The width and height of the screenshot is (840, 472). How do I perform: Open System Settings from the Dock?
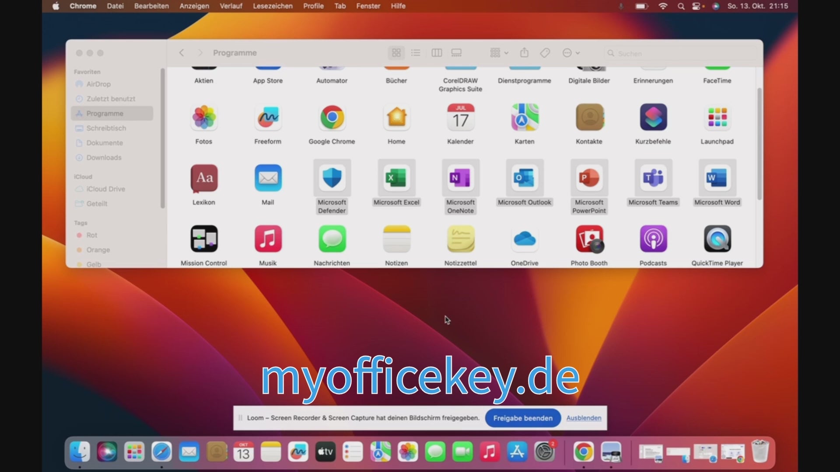tap(545, 452)
